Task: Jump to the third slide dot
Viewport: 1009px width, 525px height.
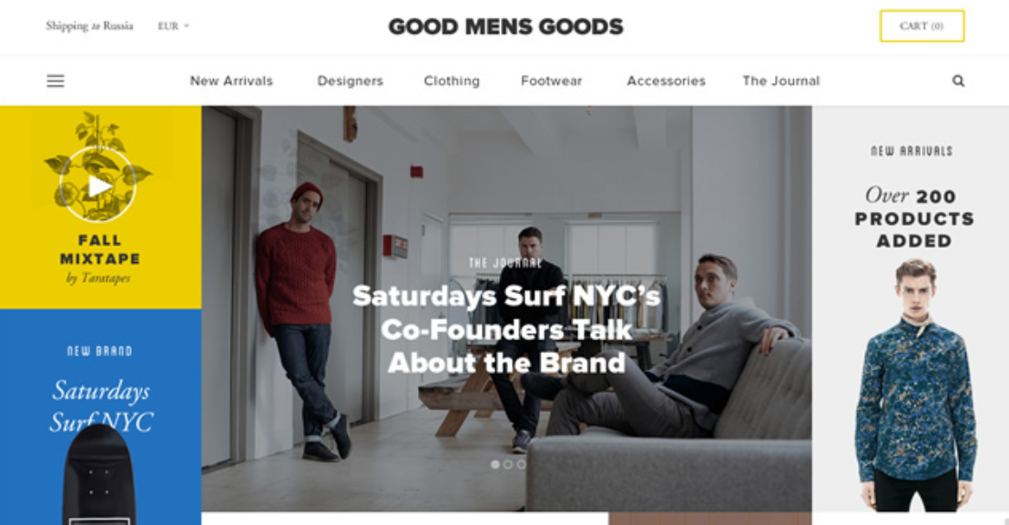Action: pos(521,464)
